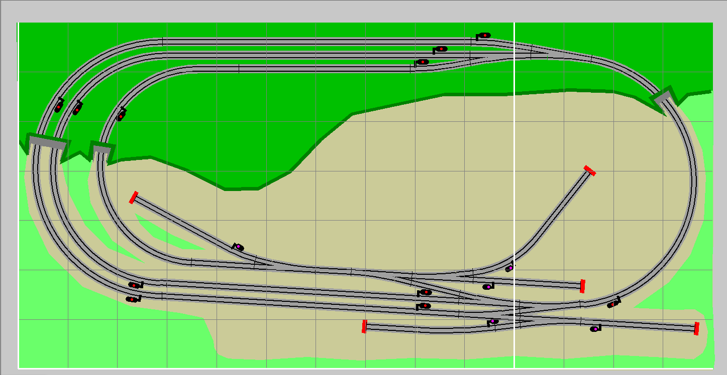Select the buffer stop at the bottom-left siding end

(x=364, y=326)
